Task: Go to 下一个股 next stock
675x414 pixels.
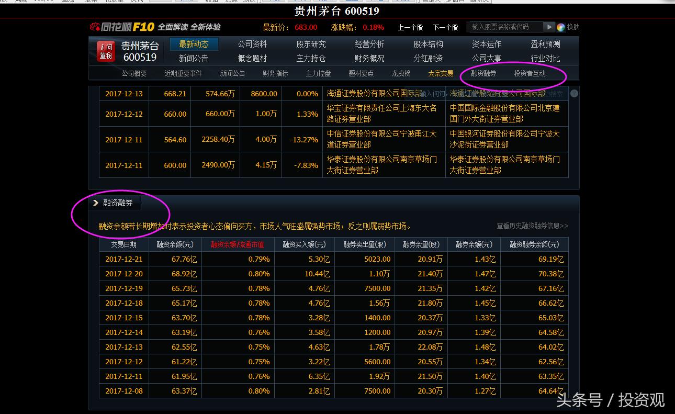Action: 445,27
